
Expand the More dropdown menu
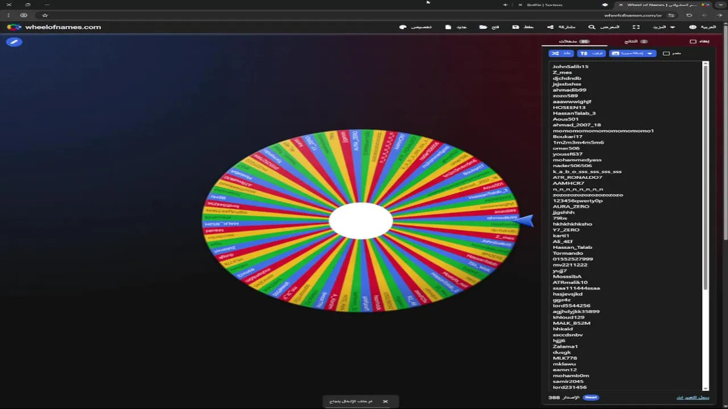coord(664,27)
